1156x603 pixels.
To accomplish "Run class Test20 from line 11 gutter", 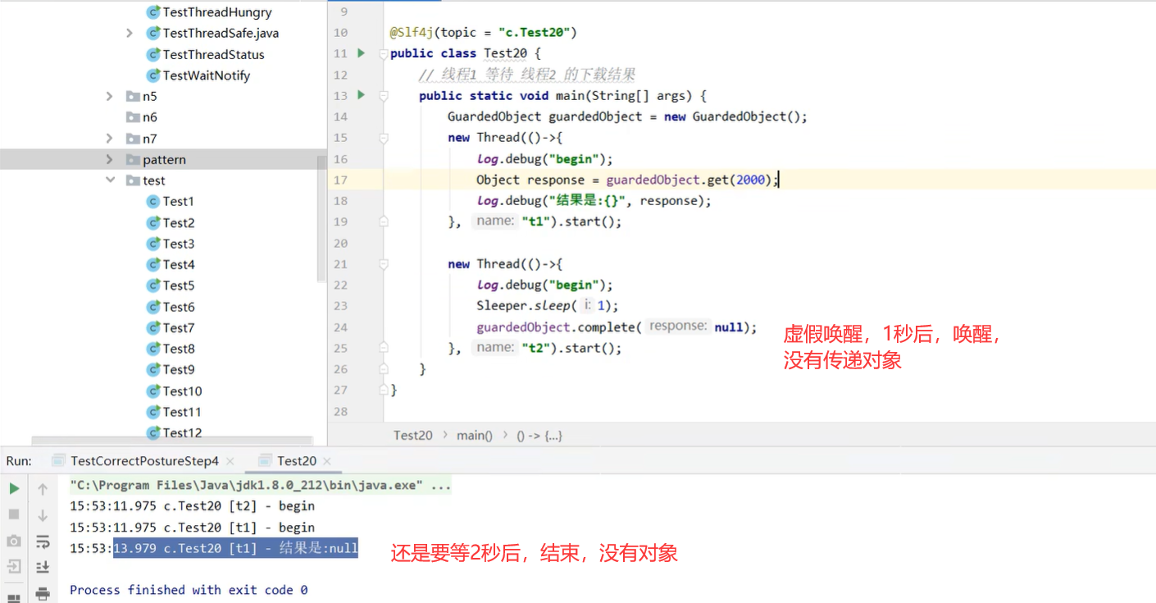I will (361, 53).
